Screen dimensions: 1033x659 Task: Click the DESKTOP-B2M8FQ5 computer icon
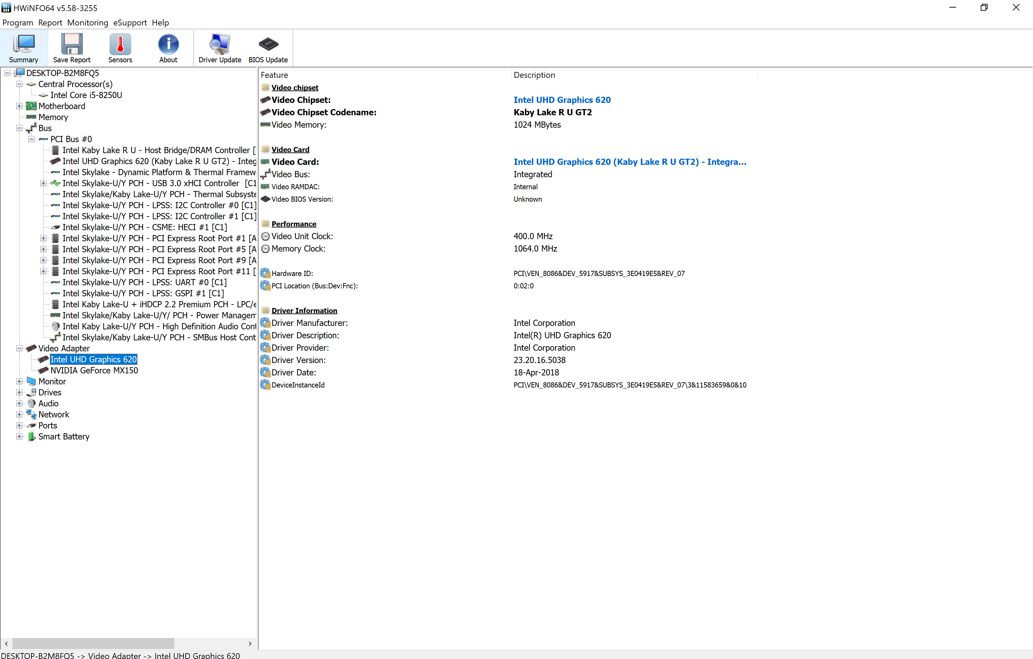20,73
